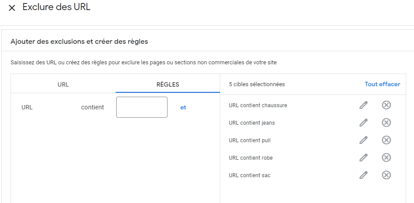
Task: Remove the 'URL contient jeans' rule
Action: 386,122
